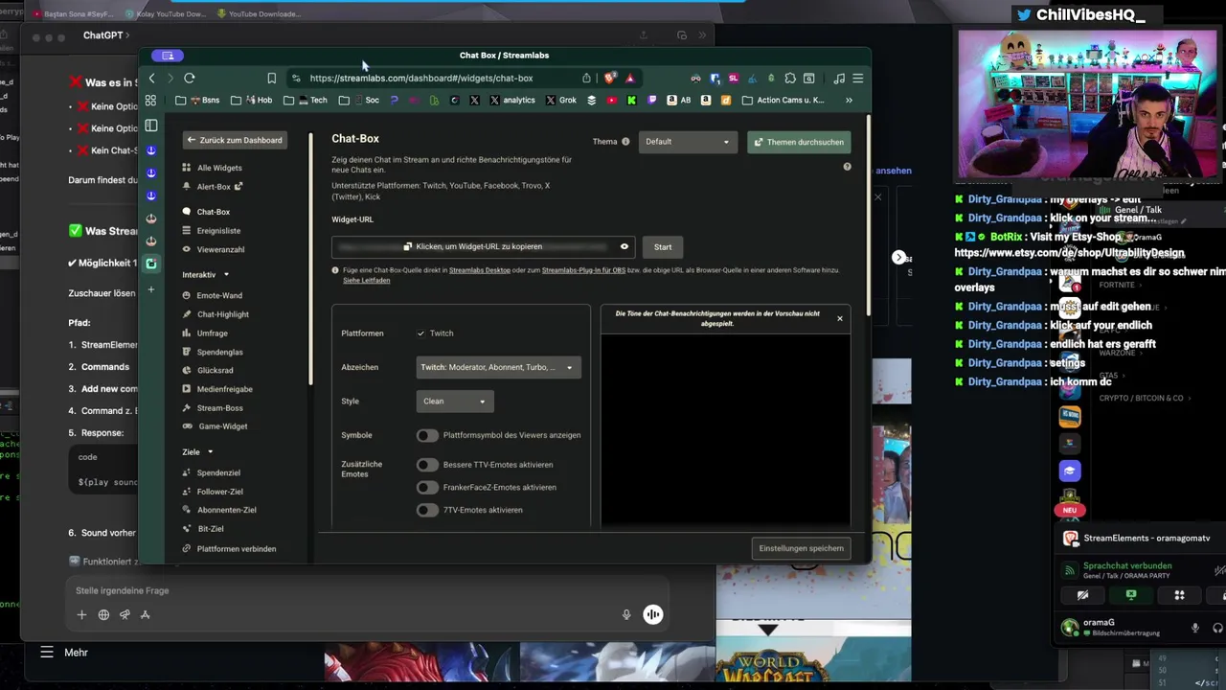
Task: Open the YouTube bookmark icon
Action: tap(612, 100)
